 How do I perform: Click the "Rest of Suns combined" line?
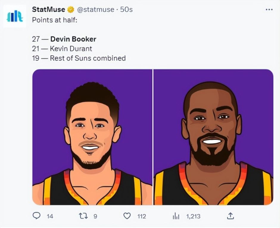[88, 58]
